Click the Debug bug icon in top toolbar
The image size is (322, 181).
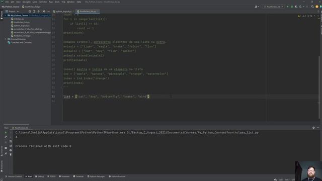(292, 7)
